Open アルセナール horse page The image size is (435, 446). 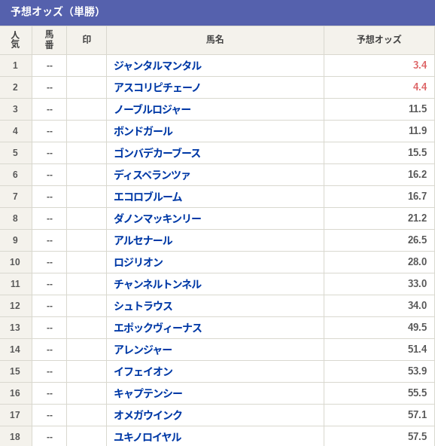pyautogui.click(x=143, y=240)
